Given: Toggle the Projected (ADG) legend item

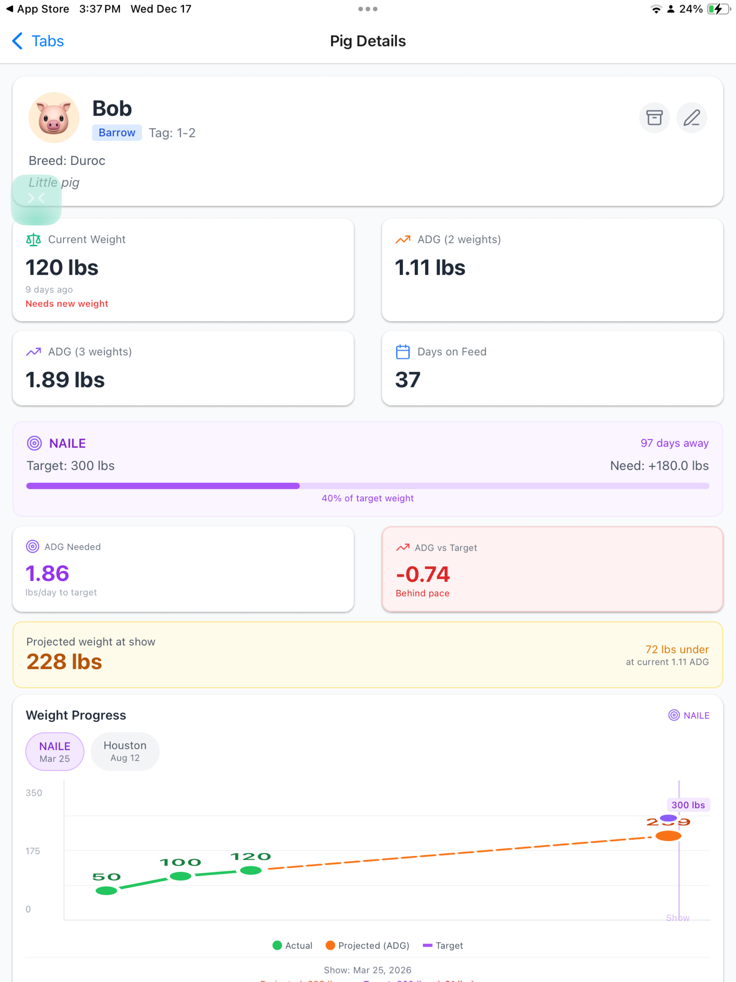Looking at the screenshot, I should [x=367, y=946].
